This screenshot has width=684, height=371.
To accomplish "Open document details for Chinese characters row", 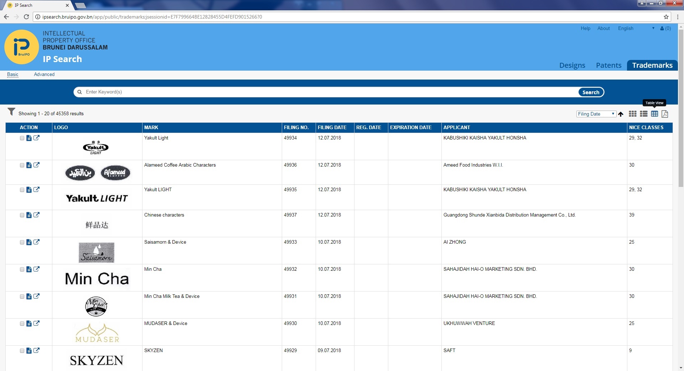I will coord(29,215).
